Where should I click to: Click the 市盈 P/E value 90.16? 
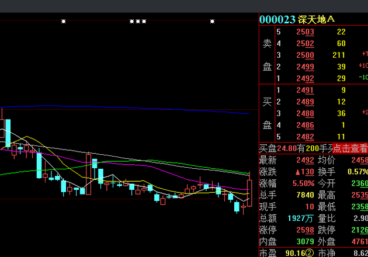coord(295,253)
